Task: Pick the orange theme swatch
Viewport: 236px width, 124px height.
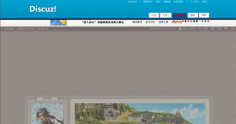Action: 180,21
